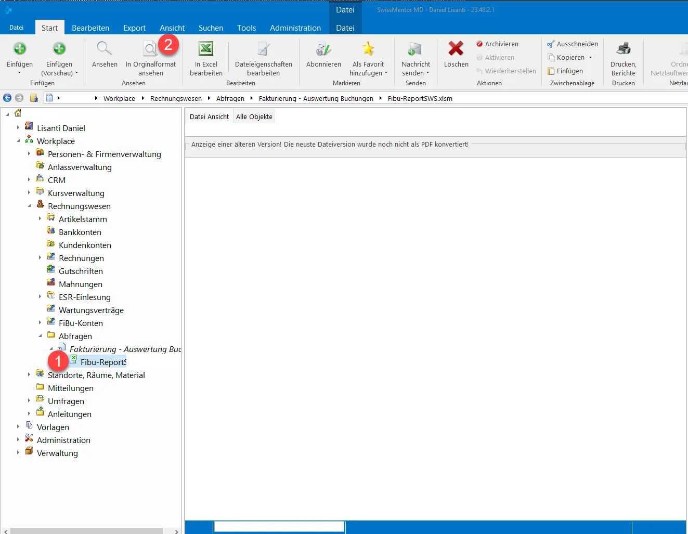Open the Administration ribbon tab
688x534 pixels.
pyautogui.click(x=295, y=28)
